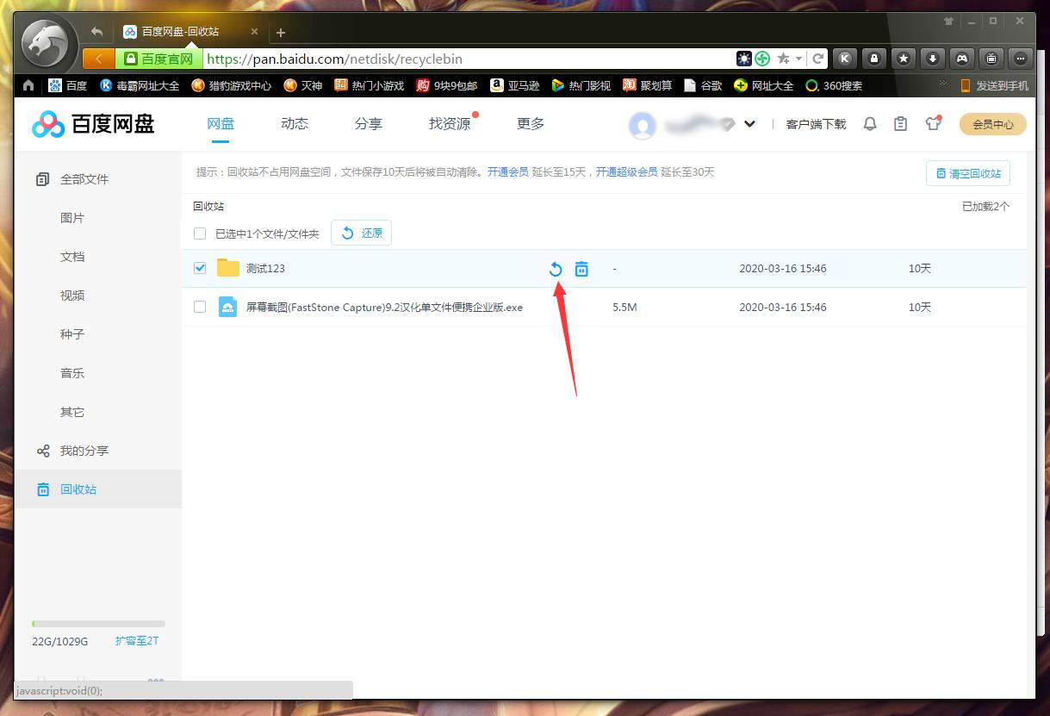Select the header select-all checkbox
Screen dimensions: 1050x716
[199, 233]
